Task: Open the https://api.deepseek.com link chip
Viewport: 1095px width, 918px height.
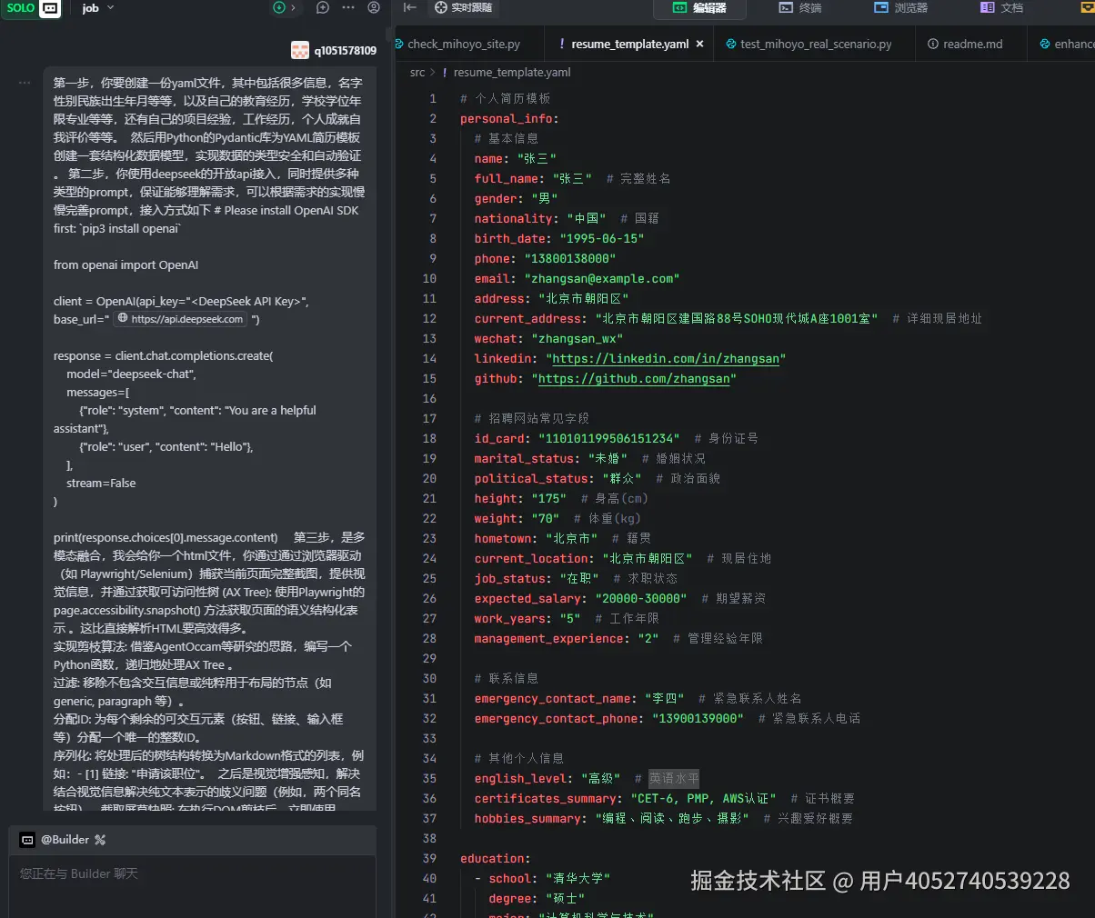Action: pyautogui.click(x=181, y=319)
